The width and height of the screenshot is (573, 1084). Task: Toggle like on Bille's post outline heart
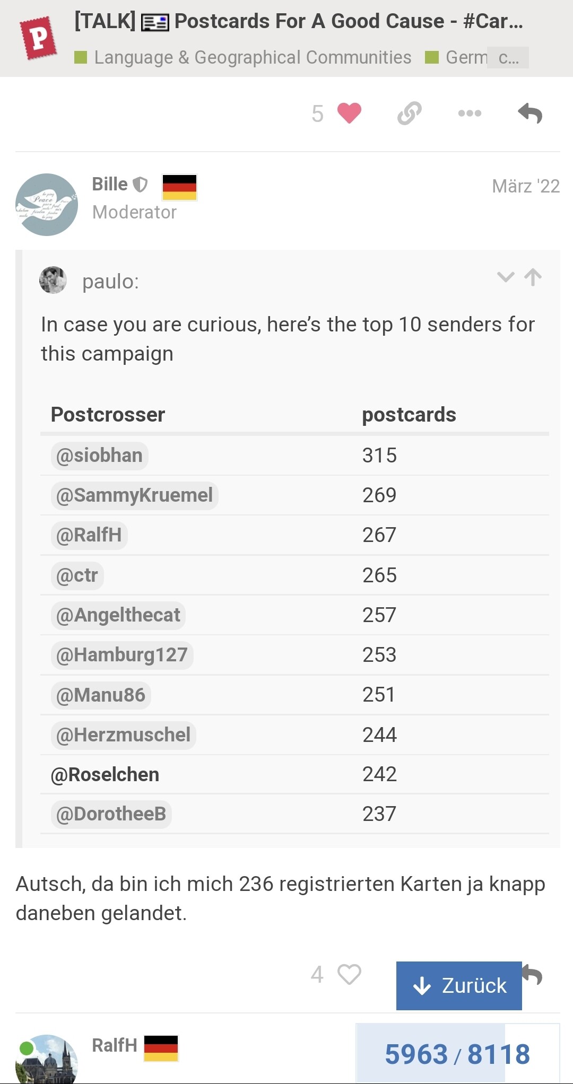pyautogui.click(x=349, y=974)
